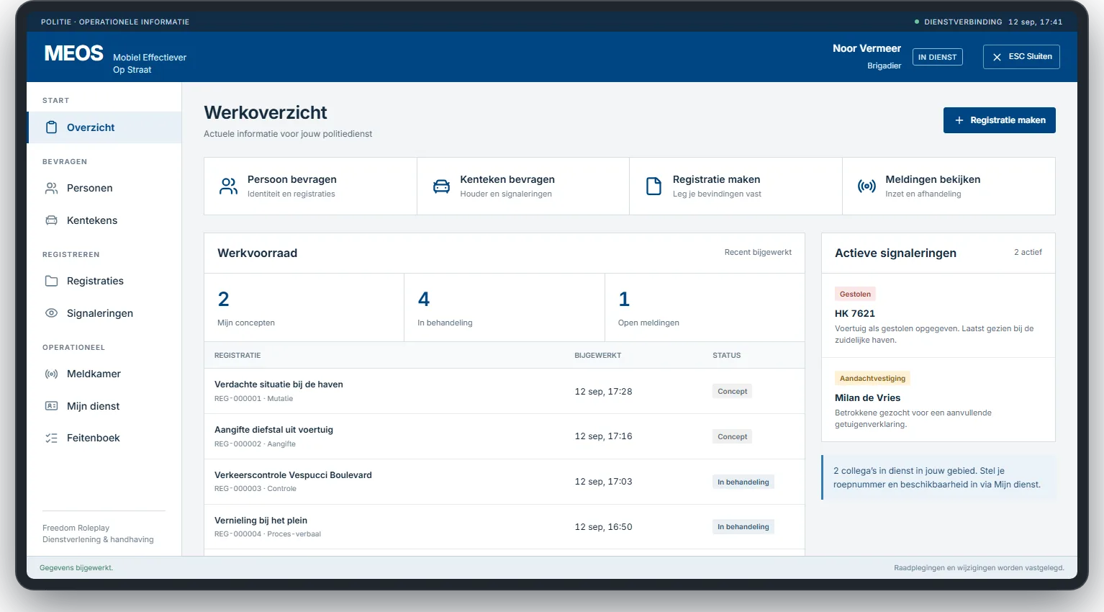Open the HK 7621 stolen vehicle alert

[x=938, y=315]
